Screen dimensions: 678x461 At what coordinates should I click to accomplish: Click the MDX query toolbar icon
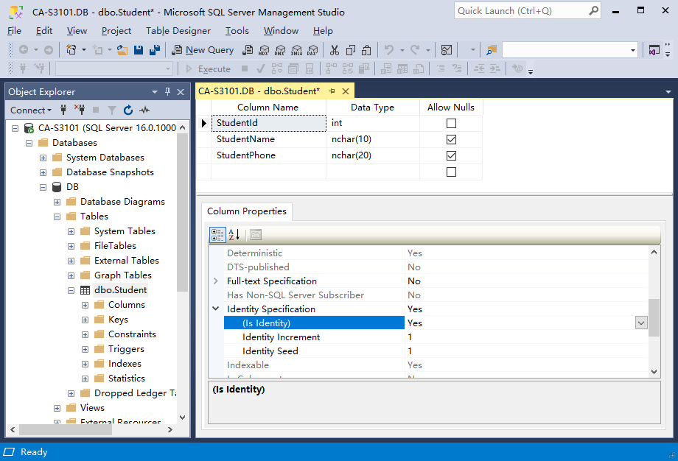264,50
